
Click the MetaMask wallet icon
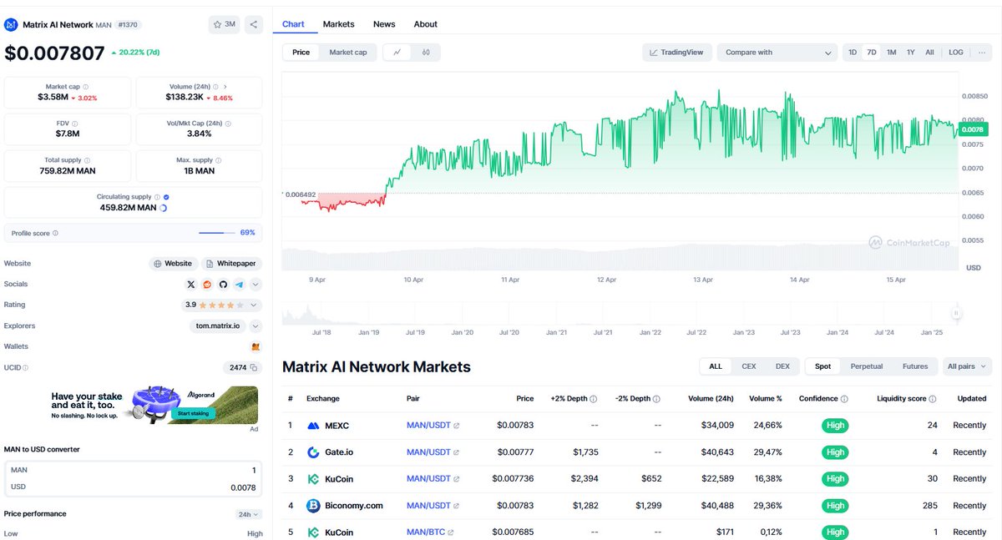256,346
